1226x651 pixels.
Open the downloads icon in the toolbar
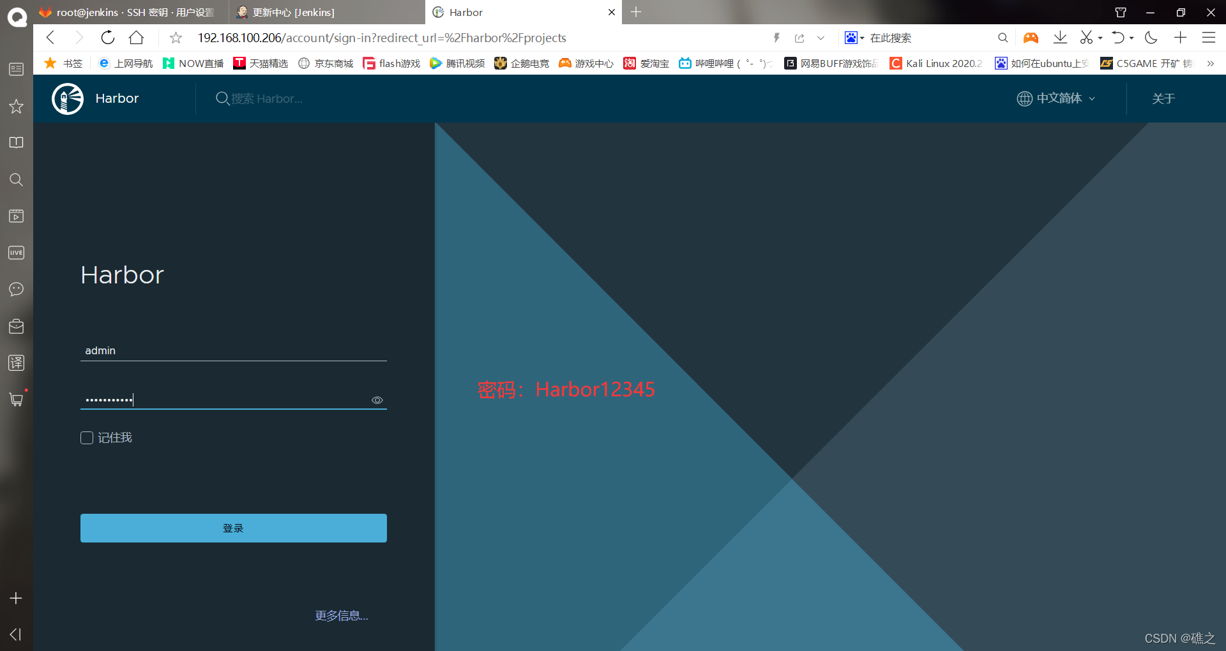1060,38
